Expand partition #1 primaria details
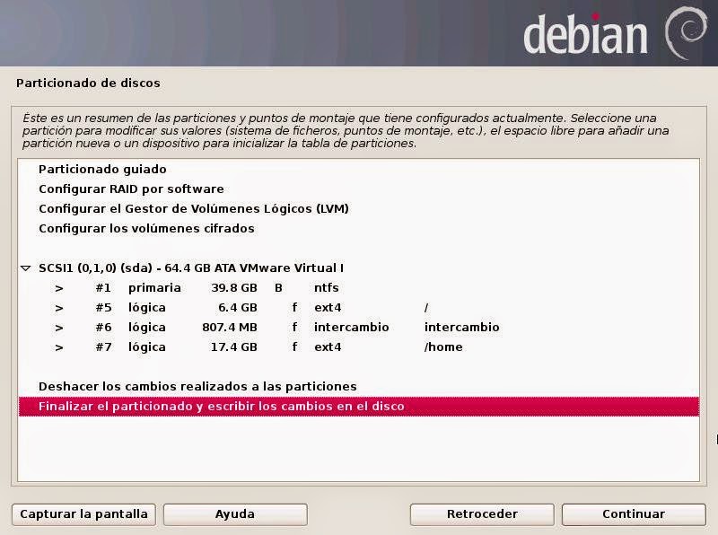 [x=60, y=287]
